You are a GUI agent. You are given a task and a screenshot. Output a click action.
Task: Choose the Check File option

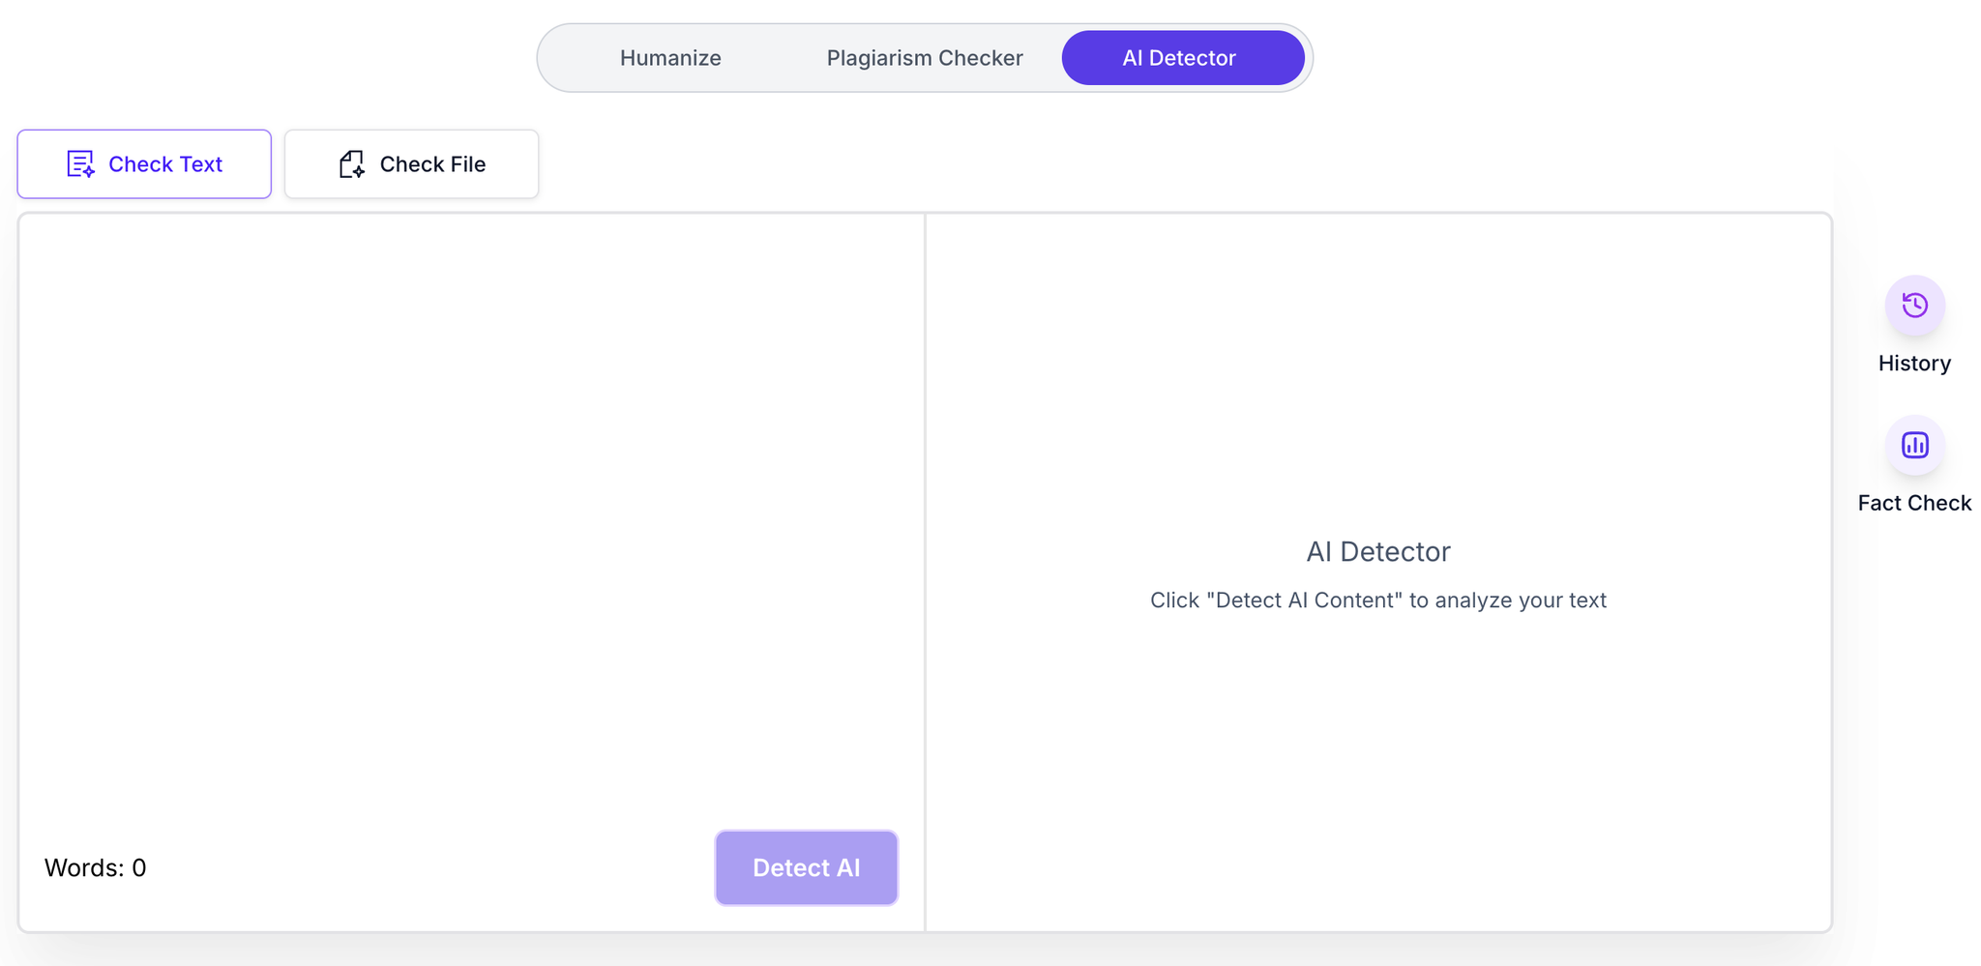[411, 164]
